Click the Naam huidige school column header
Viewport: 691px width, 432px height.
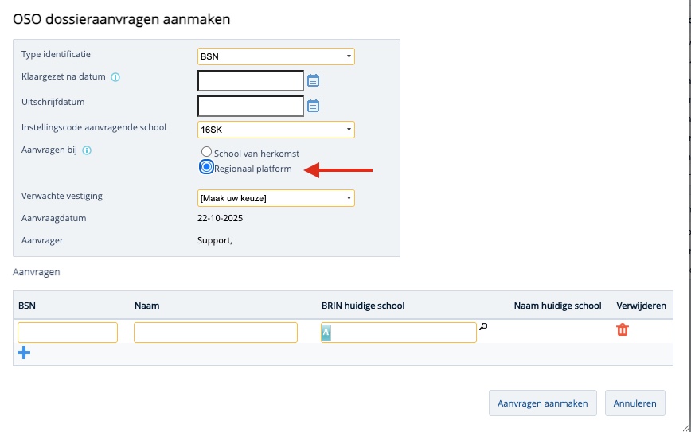tap(557, 306)
